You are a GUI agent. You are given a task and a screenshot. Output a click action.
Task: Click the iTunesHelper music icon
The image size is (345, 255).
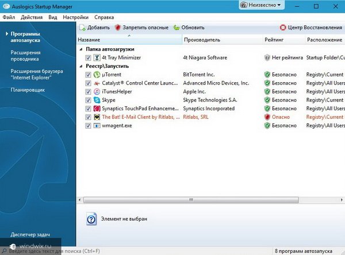point(97,92)
